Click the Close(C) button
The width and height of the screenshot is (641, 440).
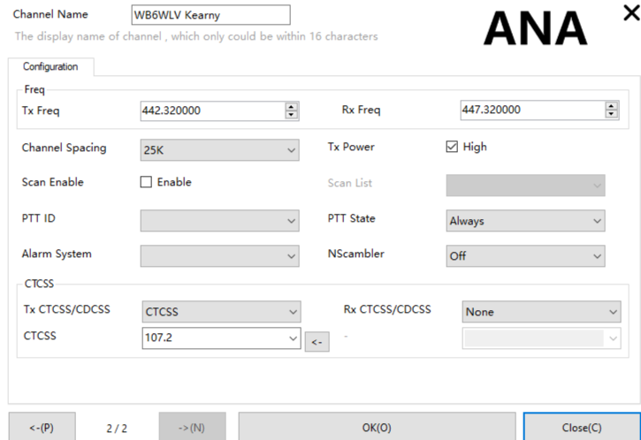click(581, 427)
